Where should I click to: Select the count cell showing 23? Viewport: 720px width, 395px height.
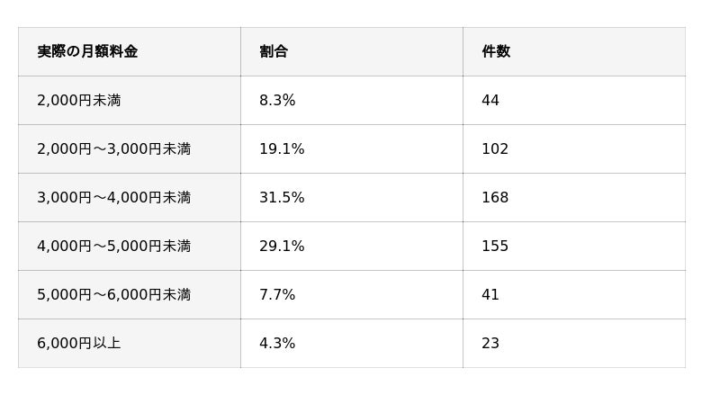click(x=490, y=343)
